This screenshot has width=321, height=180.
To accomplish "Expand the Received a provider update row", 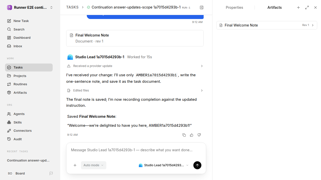I will (135, 66).
